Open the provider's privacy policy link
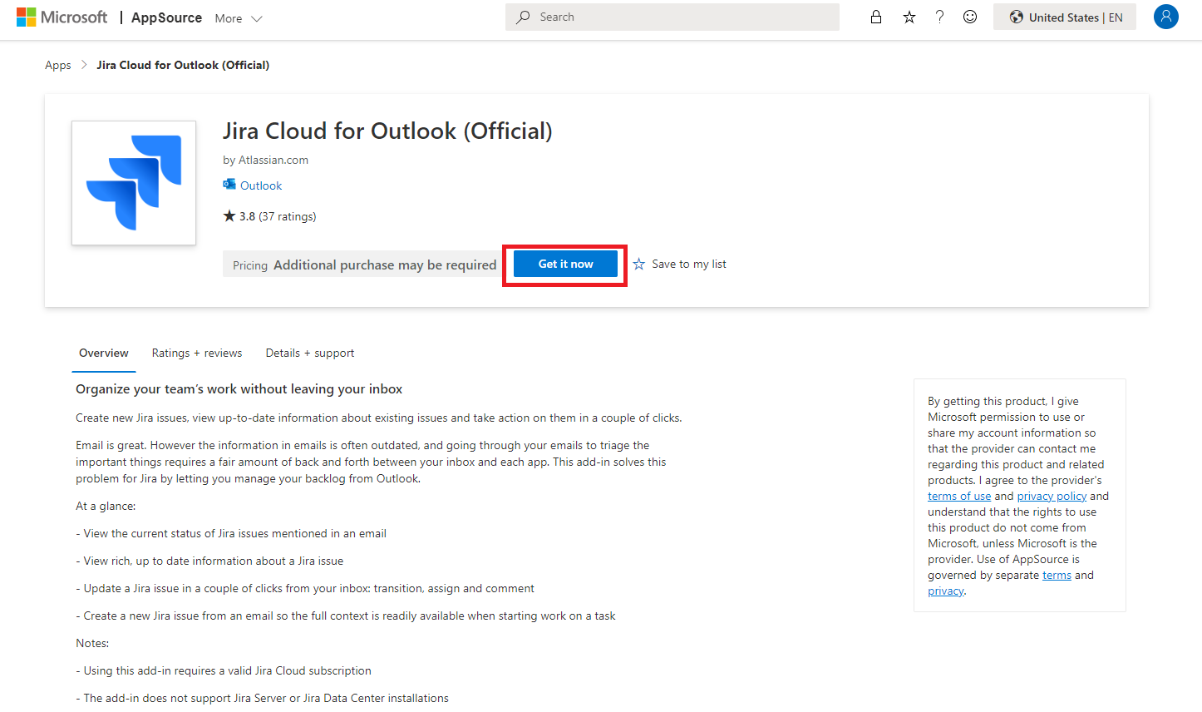1202x712 pixels. (x=1052, y=497)
